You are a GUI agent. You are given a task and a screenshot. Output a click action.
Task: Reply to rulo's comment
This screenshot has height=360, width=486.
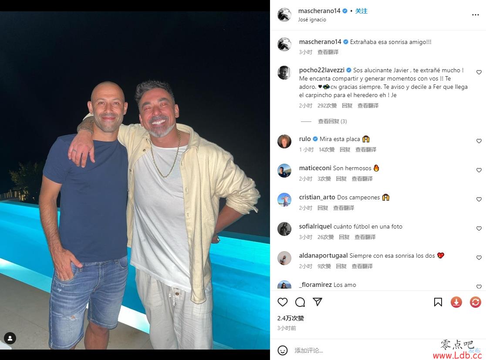344,150
